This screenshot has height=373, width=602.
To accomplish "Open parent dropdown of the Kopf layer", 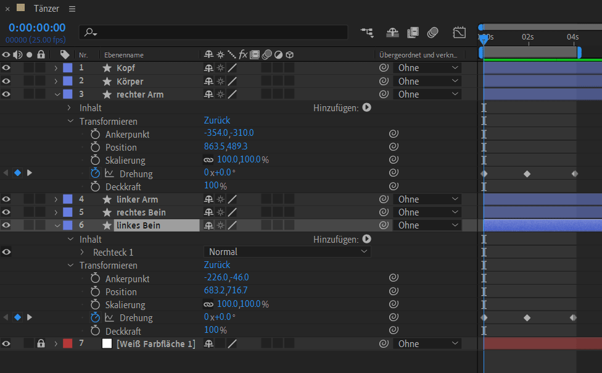I will click(427, 68).
